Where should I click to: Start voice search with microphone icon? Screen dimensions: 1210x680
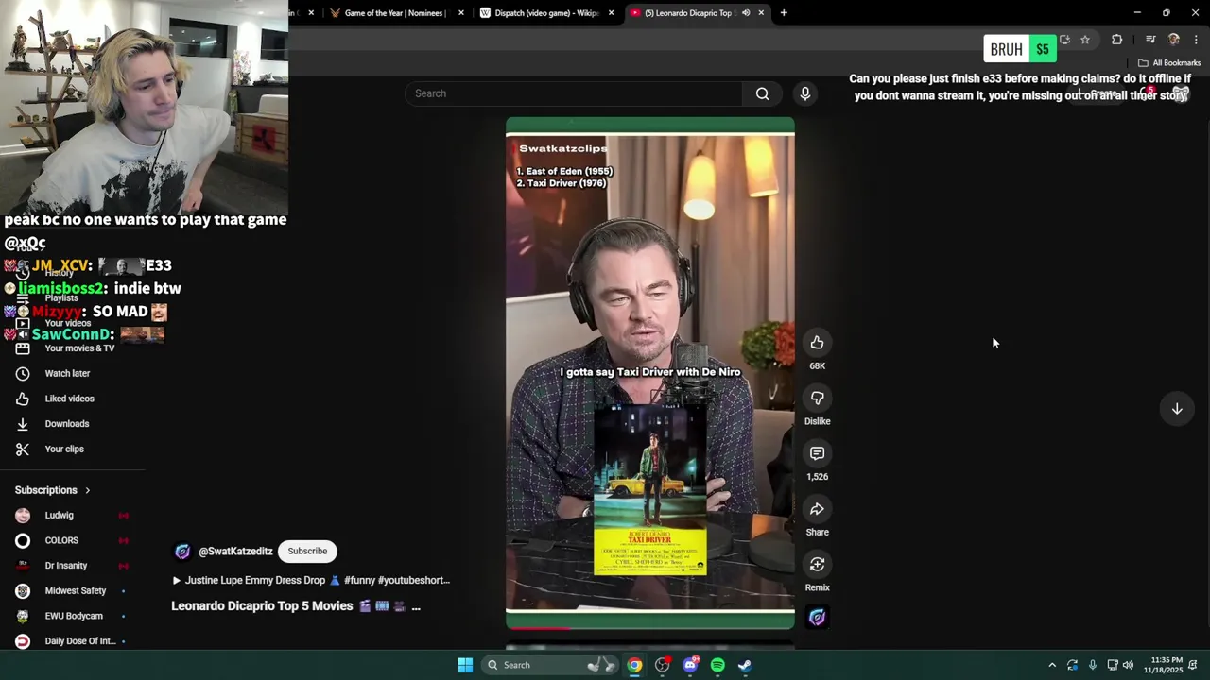click(805, 93)
